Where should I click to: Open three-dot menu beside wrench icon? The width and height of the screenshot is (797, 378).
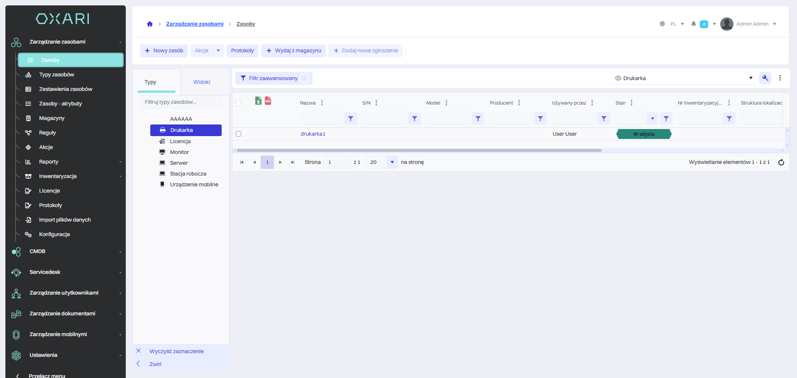click(780, 78)
